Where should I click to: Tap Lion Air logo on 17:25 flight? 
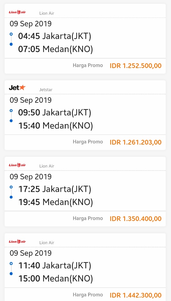[17, 165]
